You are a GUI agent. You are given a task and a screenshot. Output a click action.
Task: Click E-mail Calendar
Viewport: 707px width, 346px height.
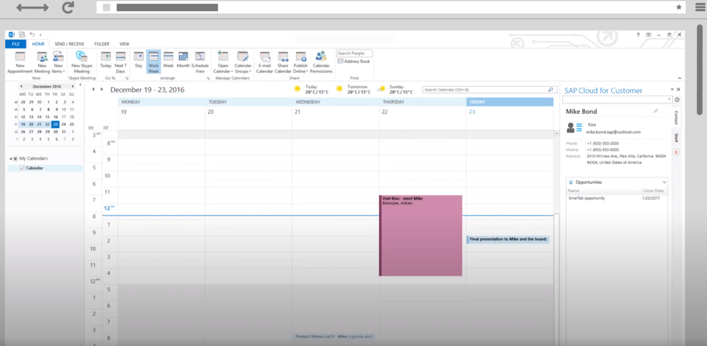point(265,62)
